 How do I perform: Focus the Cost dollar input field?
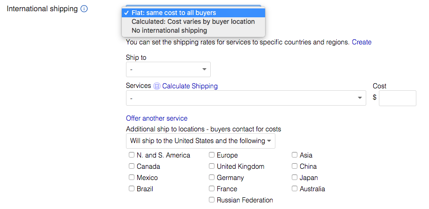point(398,98)
